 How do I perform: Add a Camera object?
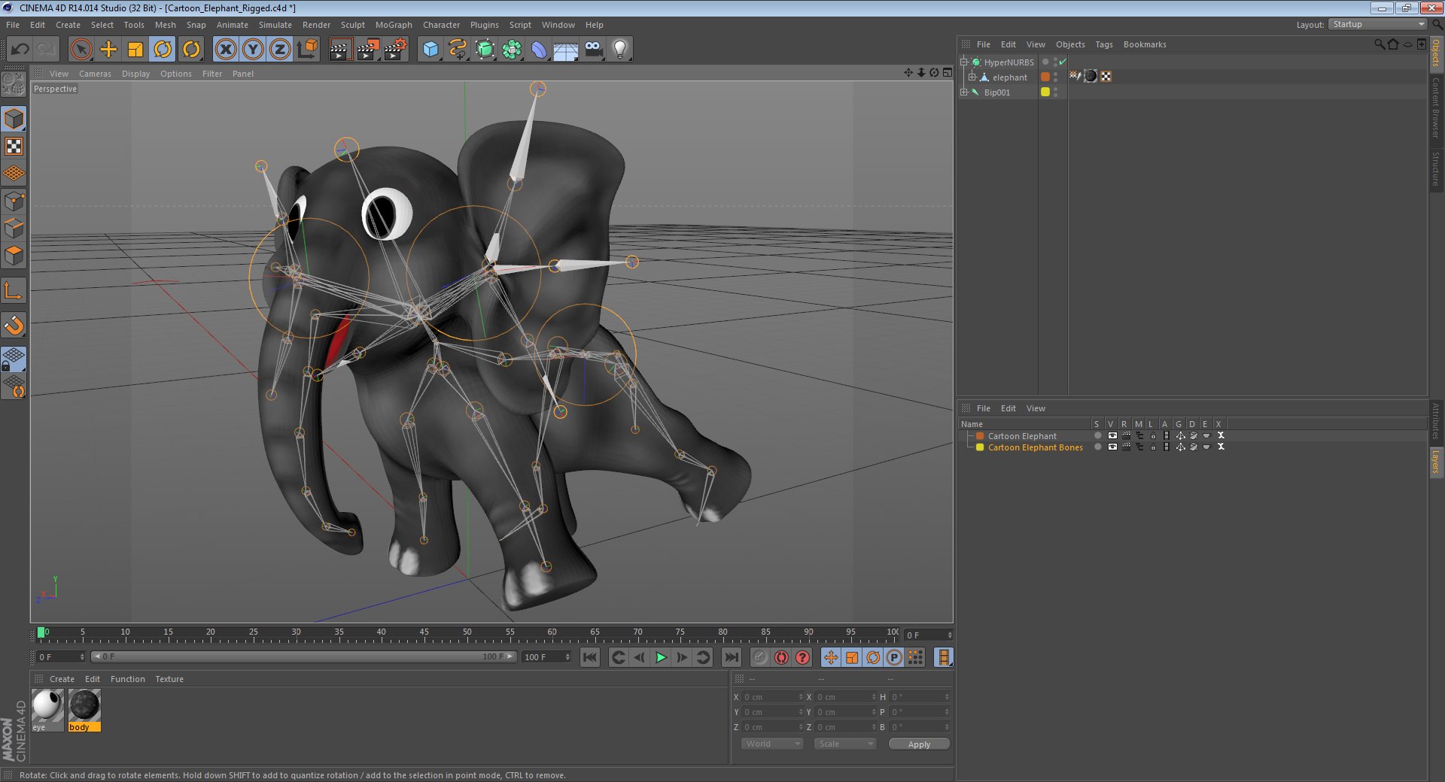tap(593, 50)
